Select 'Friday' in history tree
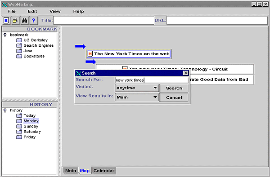Screen dimensions: 270x177 tap(30, 137)
